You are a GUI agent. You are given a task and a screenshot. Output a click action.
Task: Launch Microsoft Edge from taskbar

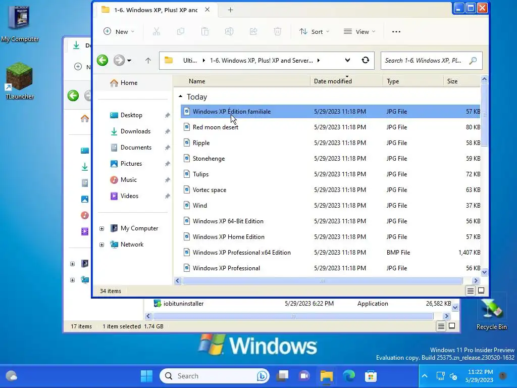pos(349,376)
